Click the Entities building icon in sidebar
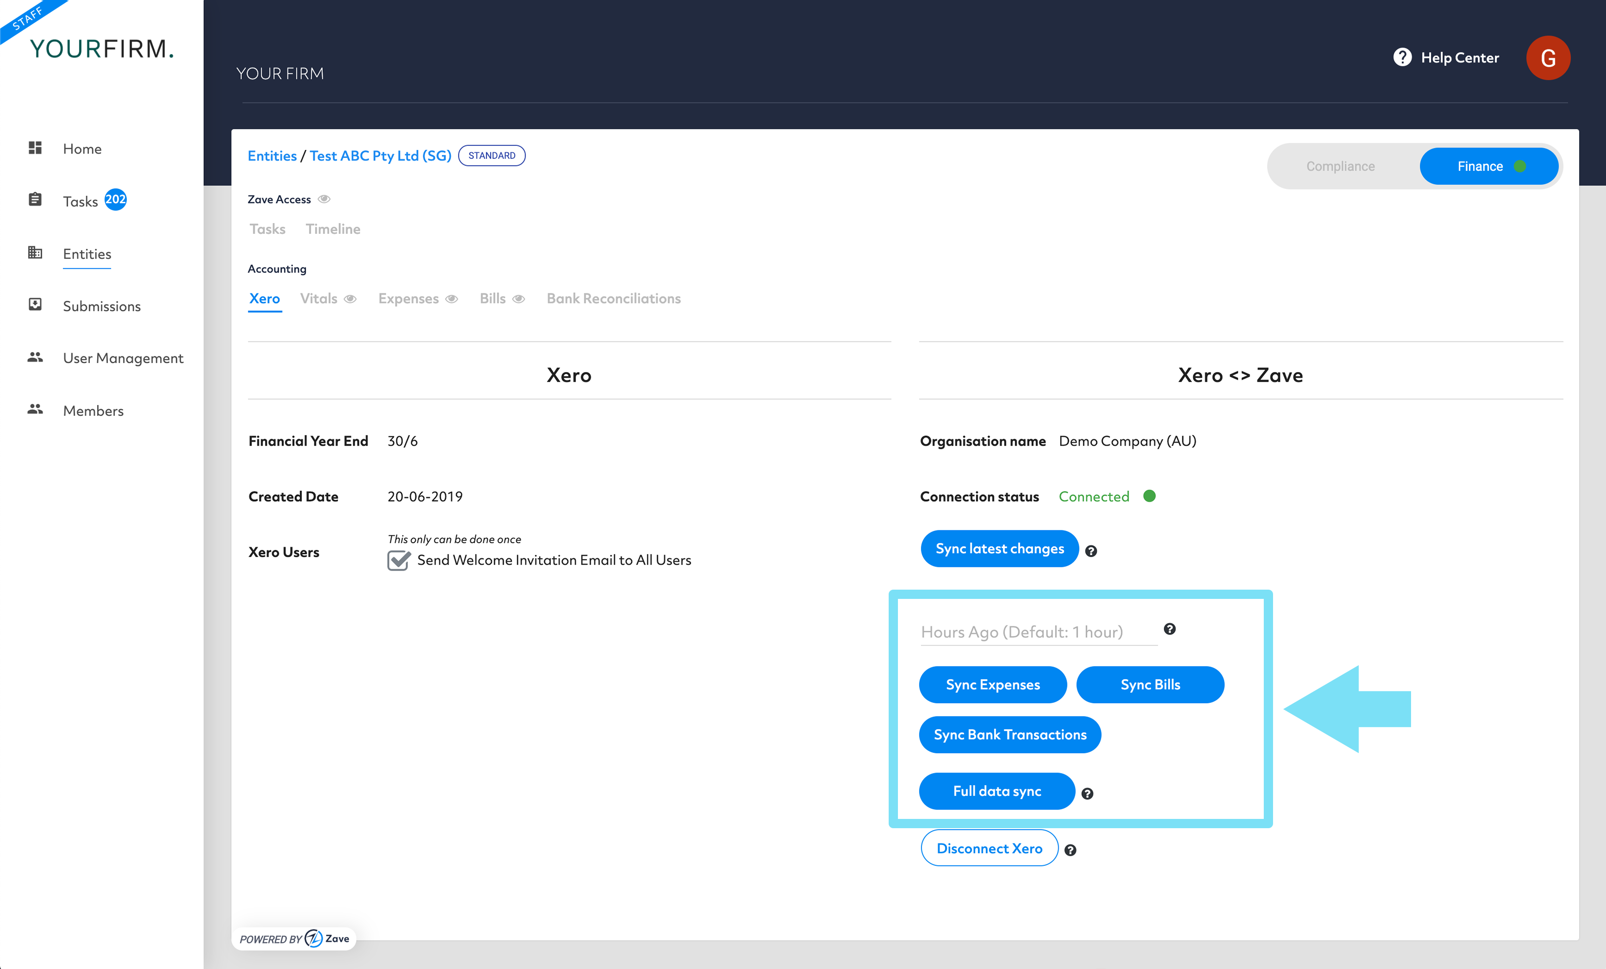 click(x=35, y=252)
